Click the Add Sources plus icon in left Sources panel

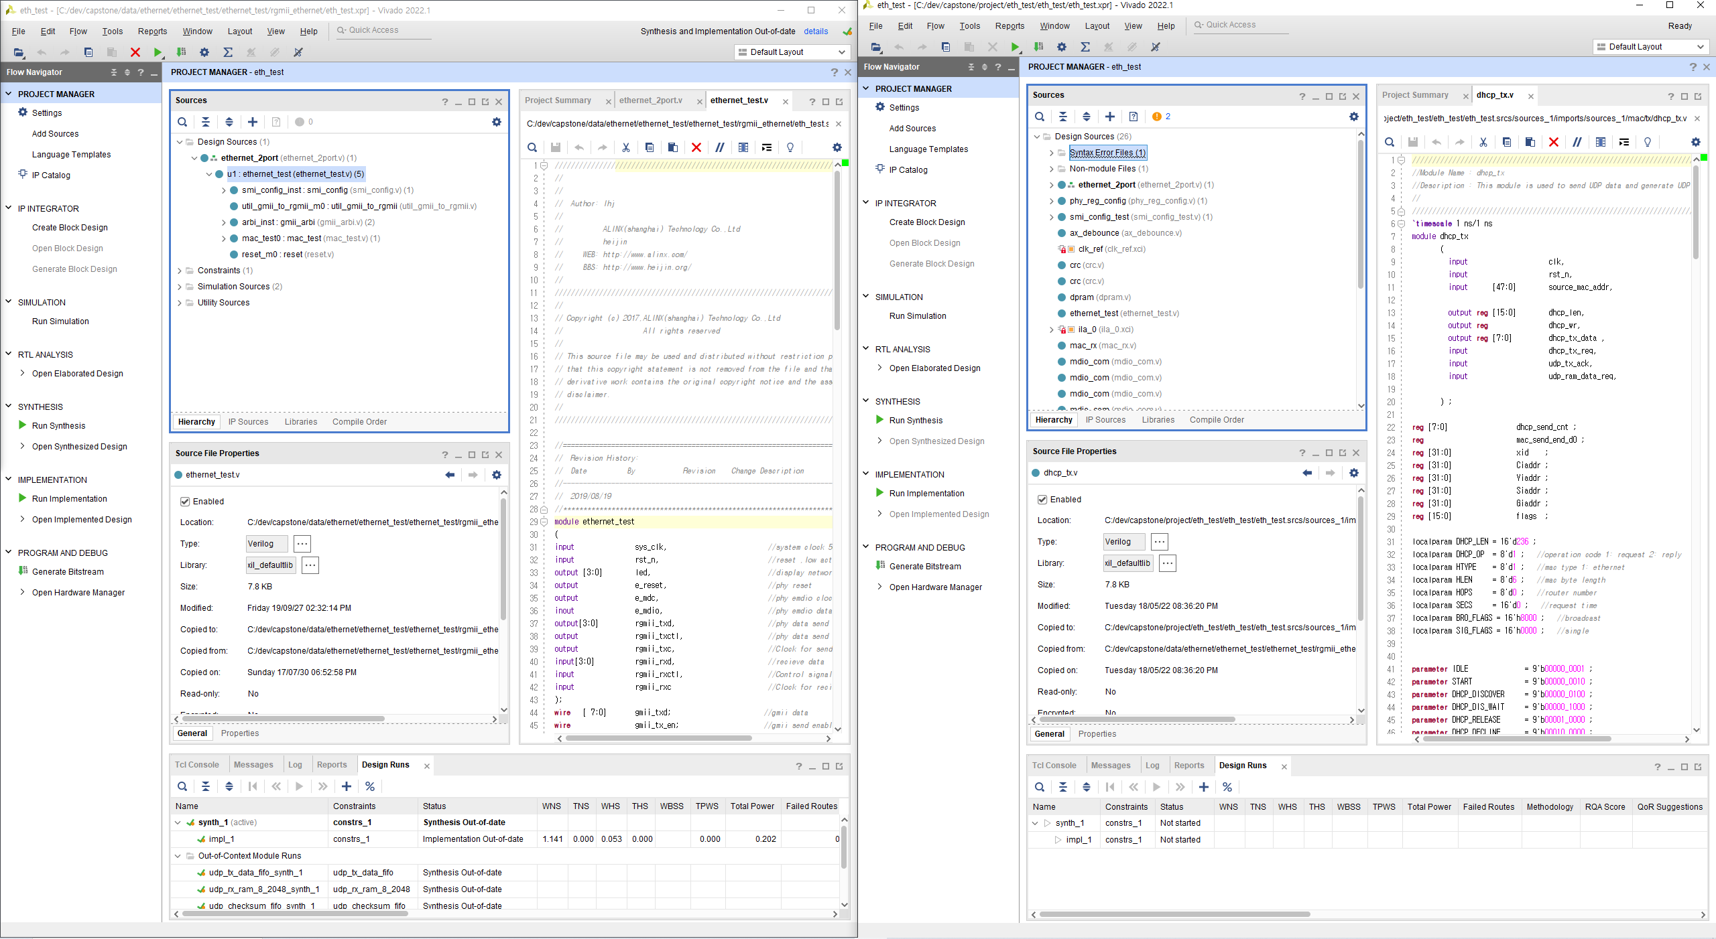coord(253,122)
